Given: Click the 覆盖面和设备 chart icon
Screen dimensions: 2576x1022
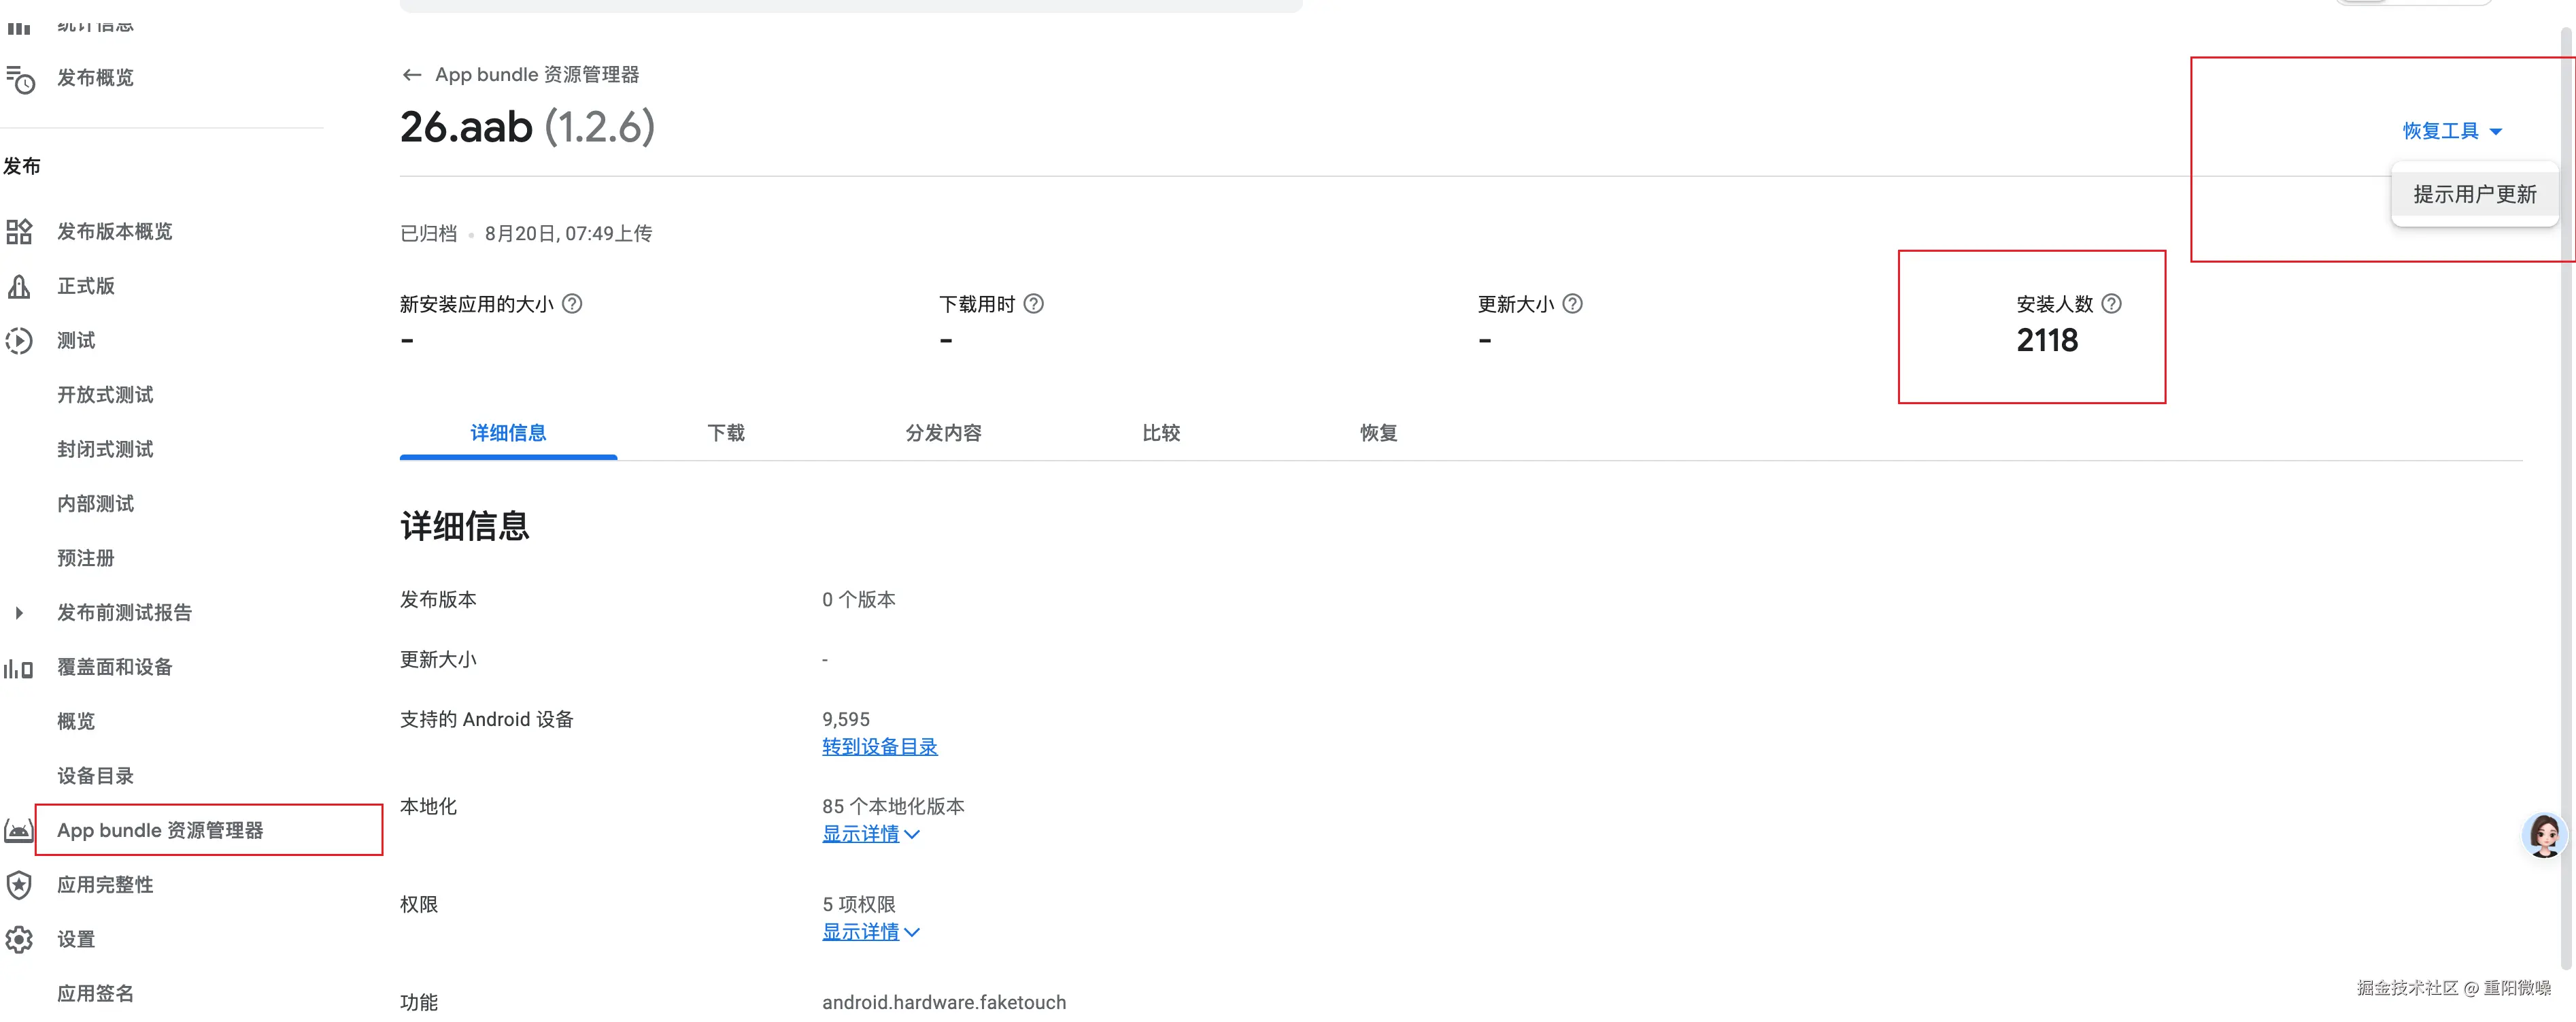Looking at the screenshot, I should click(19, 667).
